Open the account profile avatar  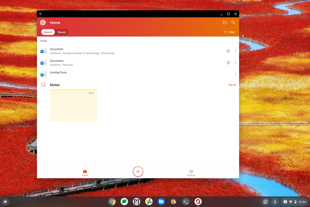click(43, 22)
